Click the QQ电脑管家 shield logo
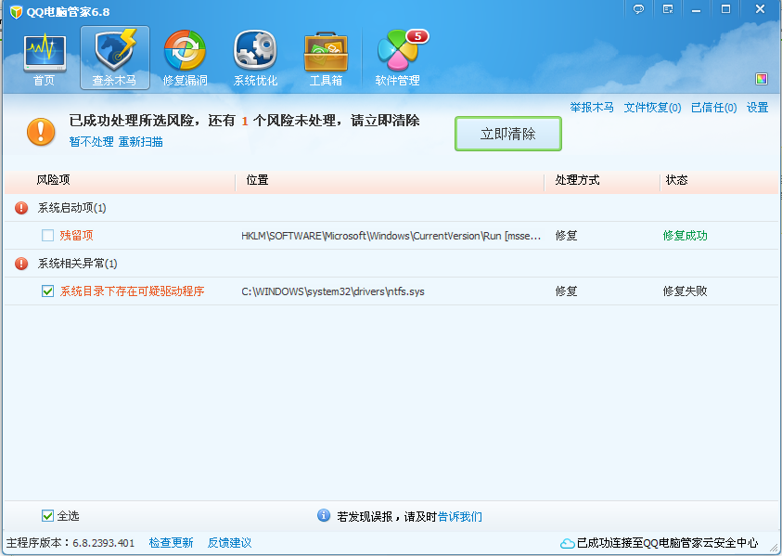Image resolution: width=782 pixels, height=556 pixels. (17, 11)
